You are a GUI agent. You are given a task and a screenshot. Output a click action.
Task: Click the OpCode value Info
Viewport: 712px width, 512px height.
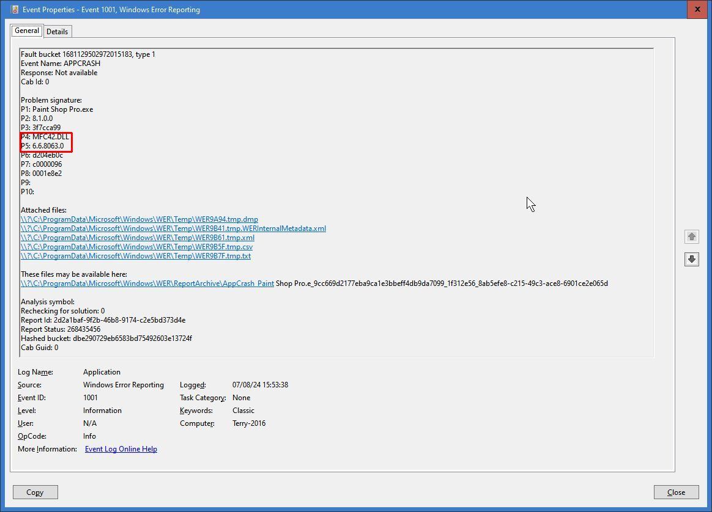[89, 436]
